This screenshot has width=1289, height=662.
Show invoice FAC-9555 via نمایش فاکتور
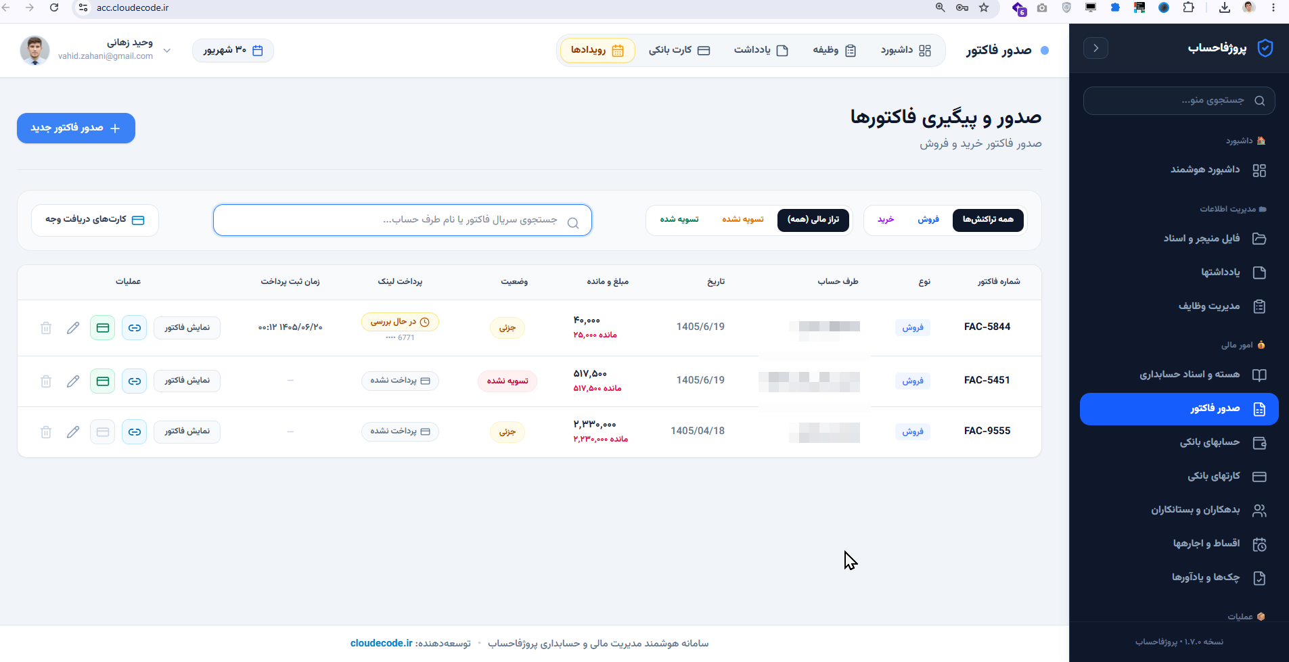coord(187,432)
